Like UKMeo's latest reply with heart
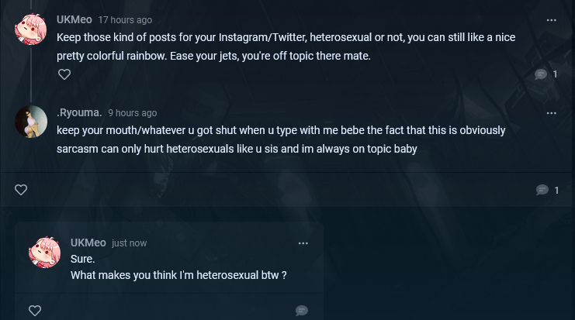 coord(35,311)
